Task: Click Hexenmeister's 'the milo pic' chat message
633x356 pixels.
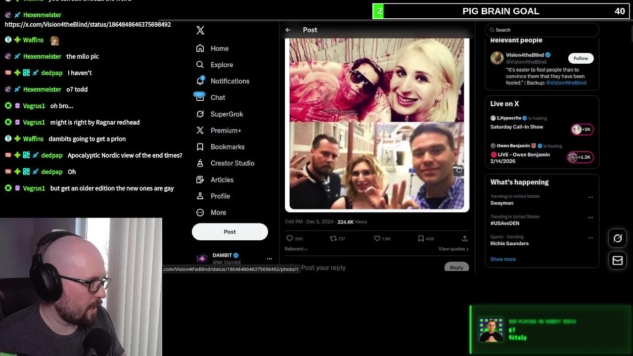Action: tap(83, 56)
